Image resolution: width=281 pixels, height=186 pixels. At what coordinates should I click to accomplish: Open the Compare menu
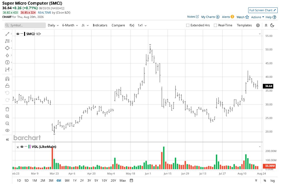point(118,25)
